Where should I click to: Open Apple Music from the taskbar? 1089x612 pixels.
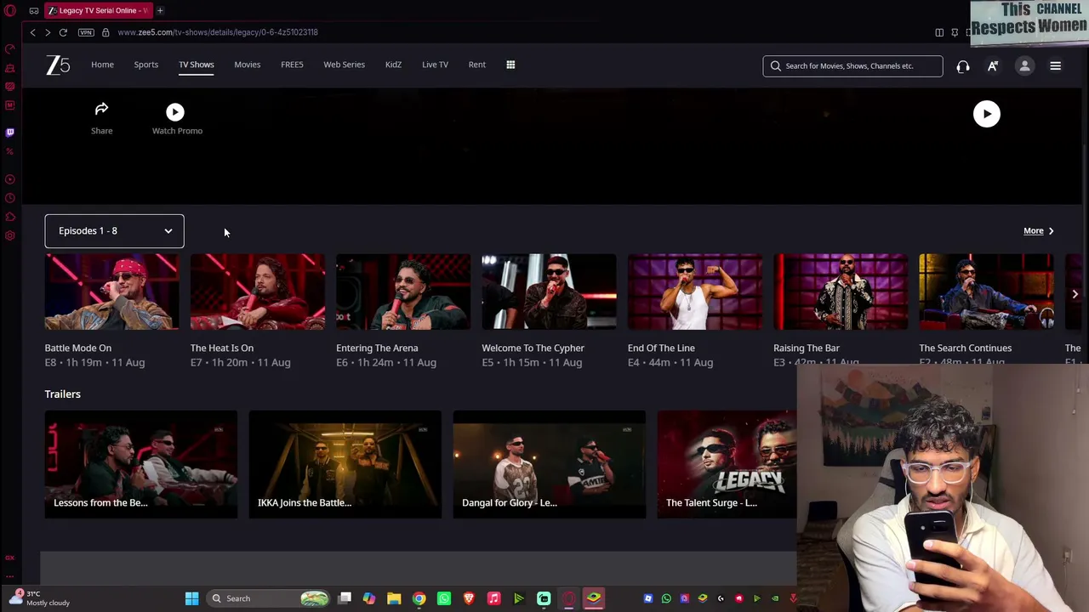click(x=493, y=598)
